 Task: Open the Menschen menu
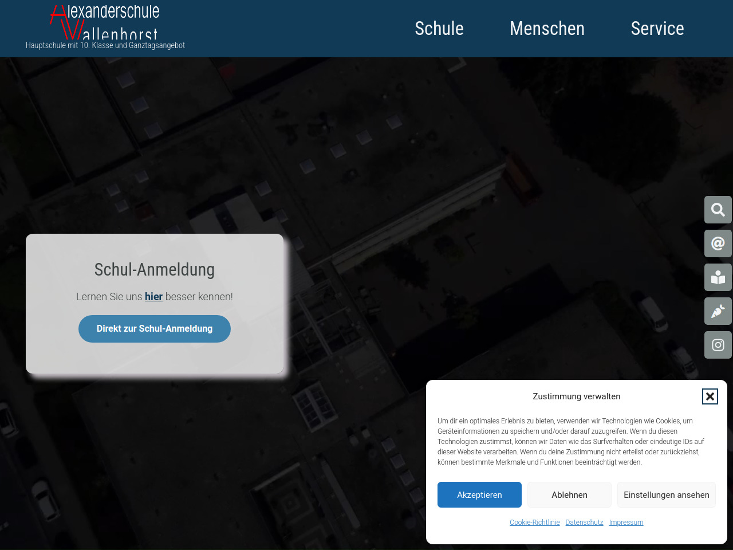[x=547, y=29]
